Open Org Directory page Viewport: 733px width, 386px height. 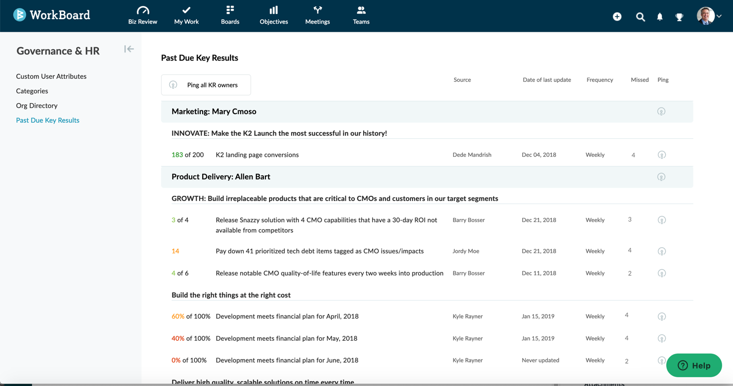[37, 105]
